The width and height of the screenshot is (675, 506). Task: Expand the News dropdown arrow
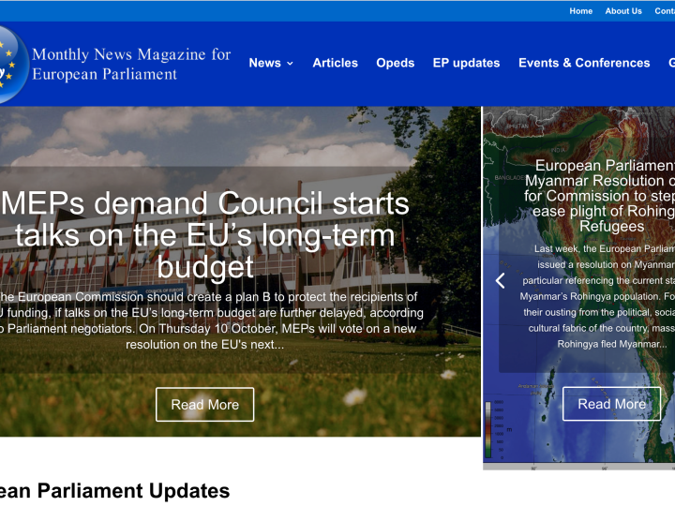[290, 64]
